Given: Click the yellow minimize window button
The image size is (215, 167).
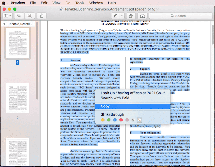Looking at the screenshot, I should click(10, 9).
